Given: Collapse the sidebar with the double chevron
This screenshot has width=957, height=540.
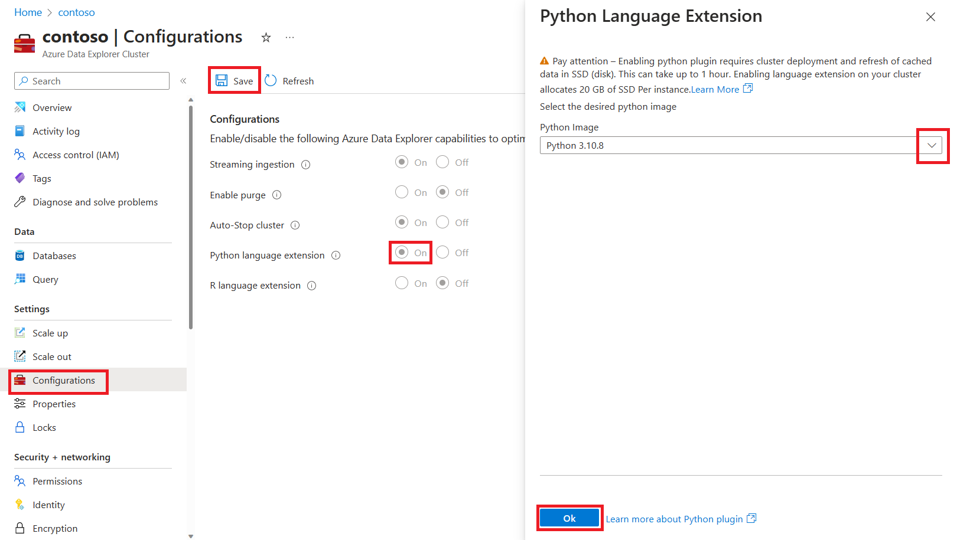Looking at the screenshot, I should click(183, 81).
